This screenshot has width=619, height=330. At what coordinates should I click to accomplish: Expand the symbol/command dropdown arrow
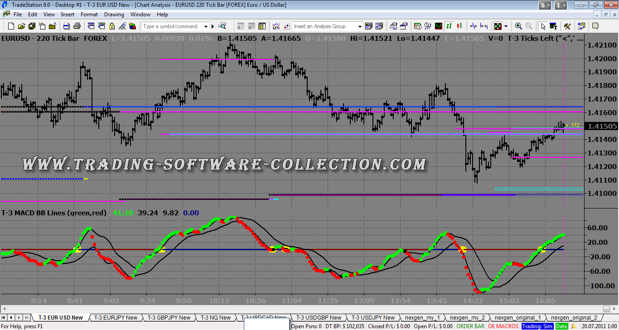point(206,26)
